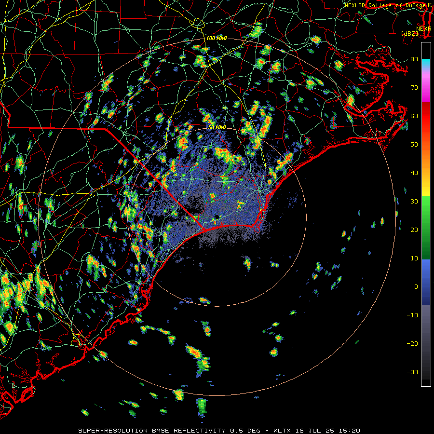Click the "KLTX" station identifier in caption

pos(282,431)
